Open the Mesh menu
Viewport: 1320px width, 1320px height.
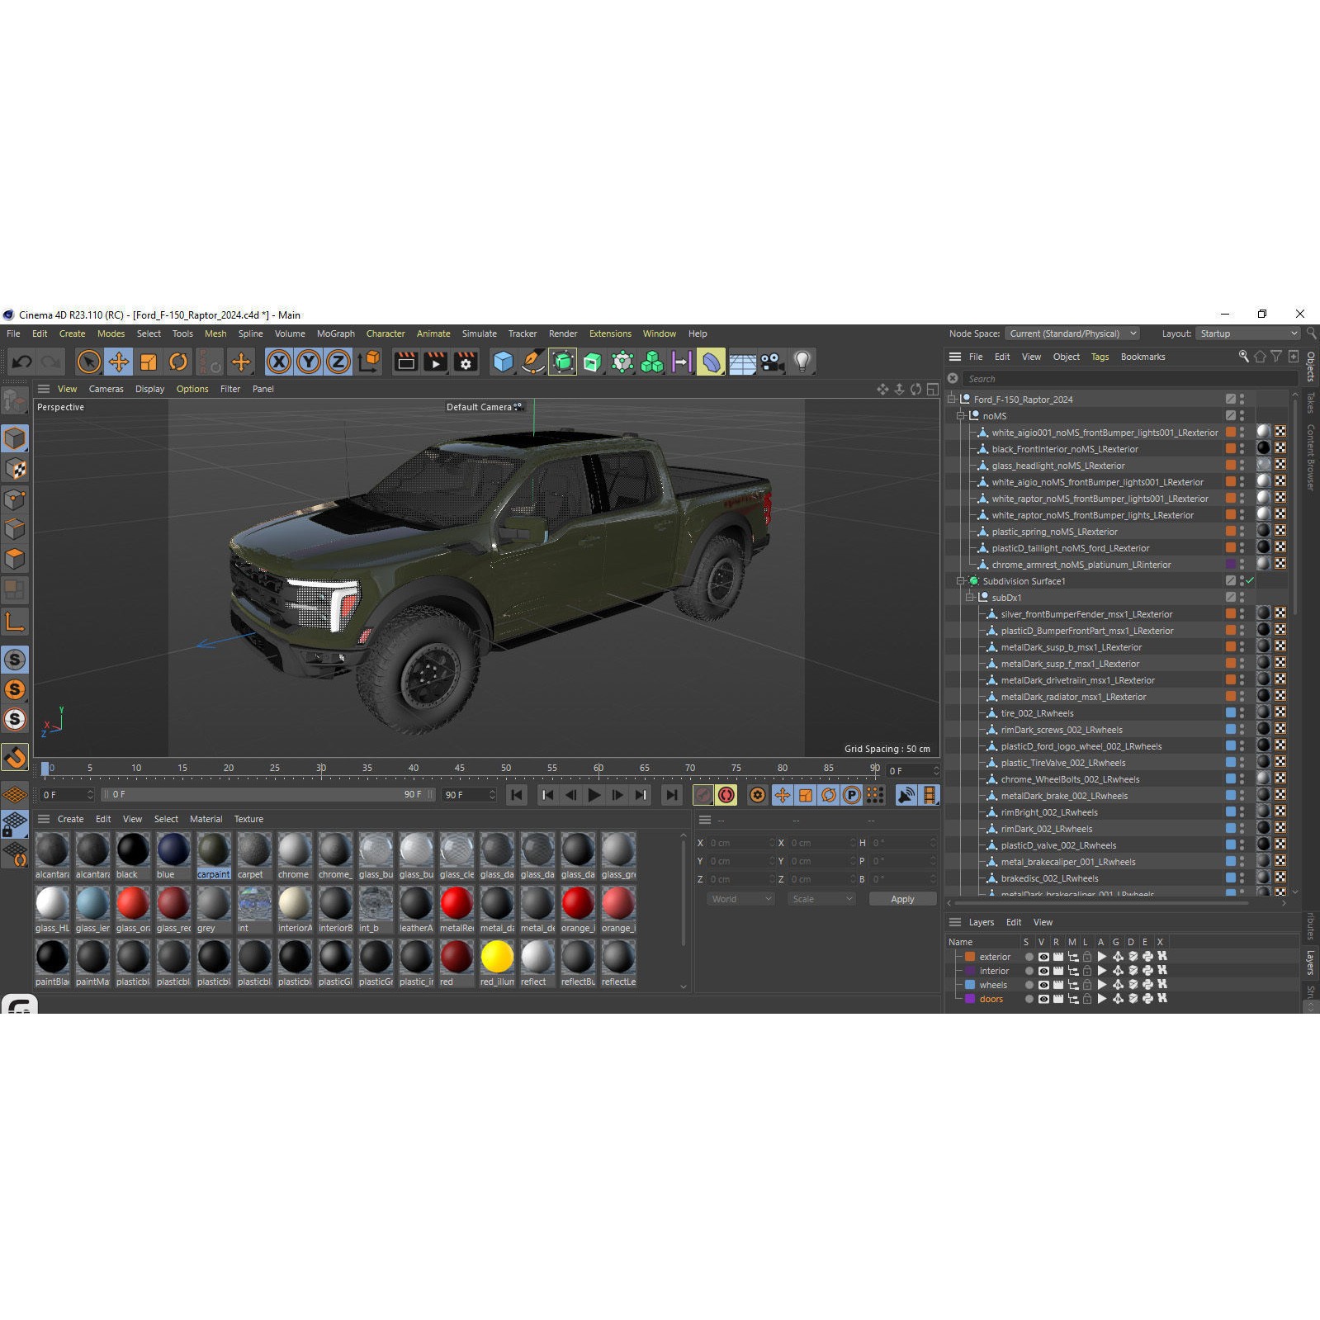click(215, 334)
